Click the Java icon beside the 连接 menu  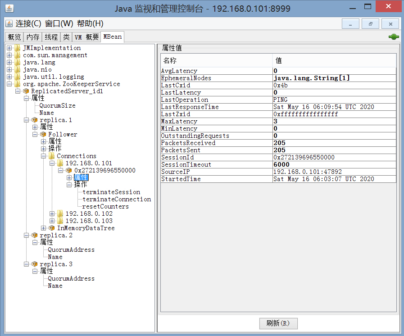click(9, 24)
